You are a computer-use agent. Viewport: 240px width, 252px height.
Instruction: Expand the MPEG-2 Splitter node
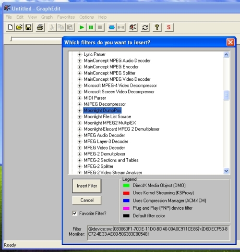(79, 166)
